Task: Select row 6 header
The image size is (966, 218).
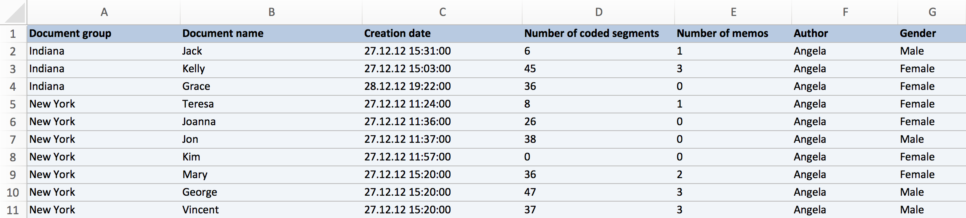Action: coord(13,122)
